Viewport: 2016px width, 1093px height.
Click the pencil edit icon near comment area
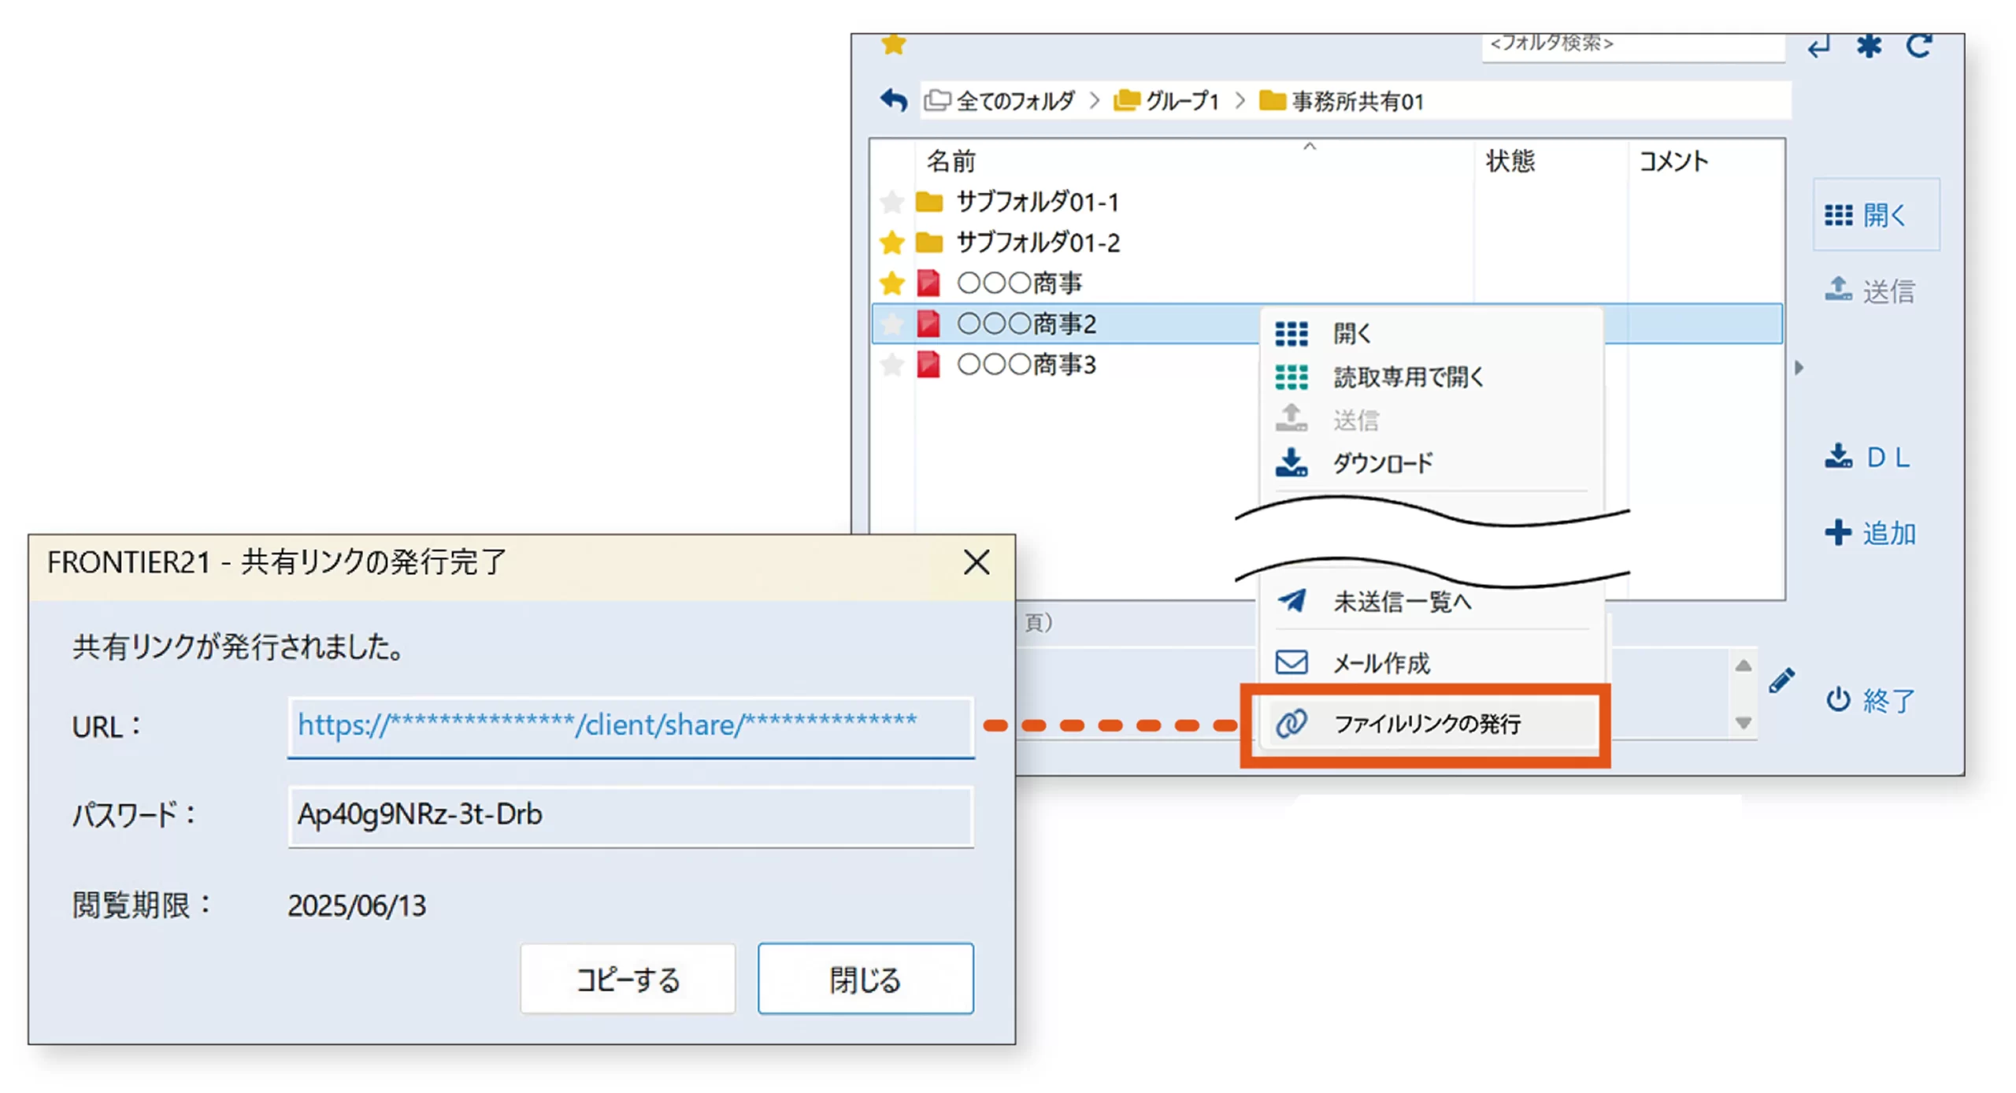1781,680
